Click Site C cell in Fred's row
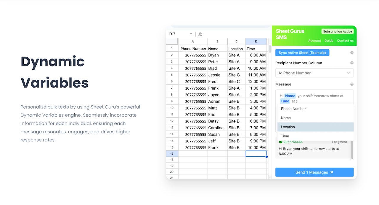Image resolution: width=379 pixels, height=205 pixels. point(237,82)
